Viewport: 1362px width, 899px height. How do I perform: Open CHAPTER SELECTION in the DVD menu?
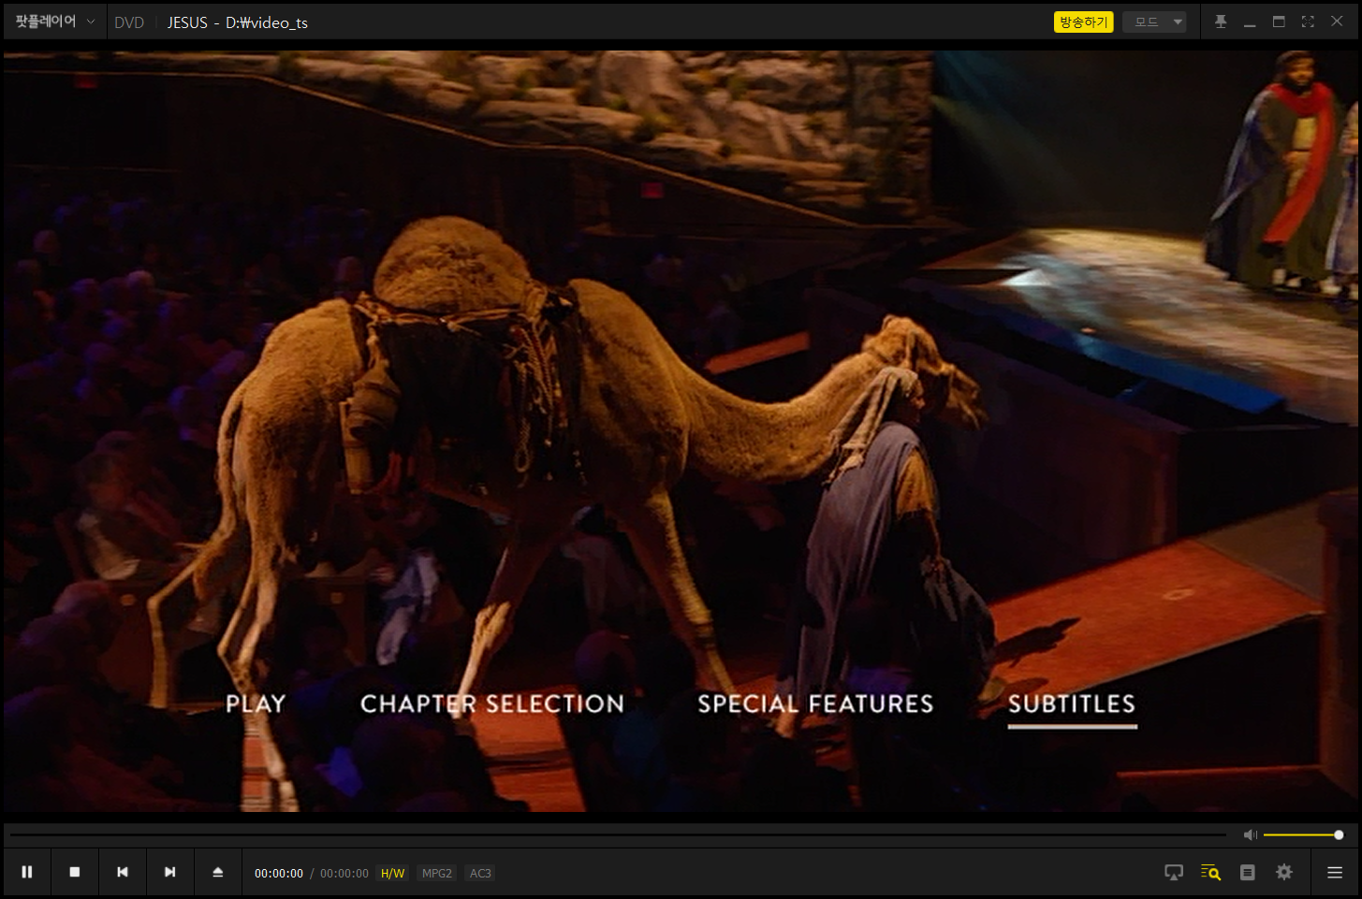tap(492, 703)
